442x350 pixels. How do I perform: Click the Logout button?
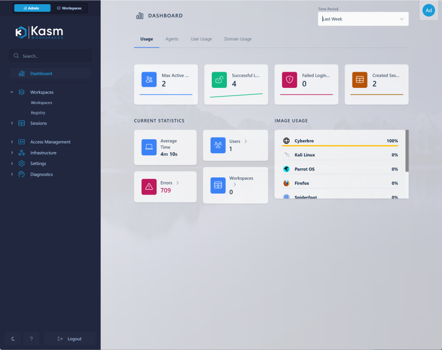click(x=70, y=338)
